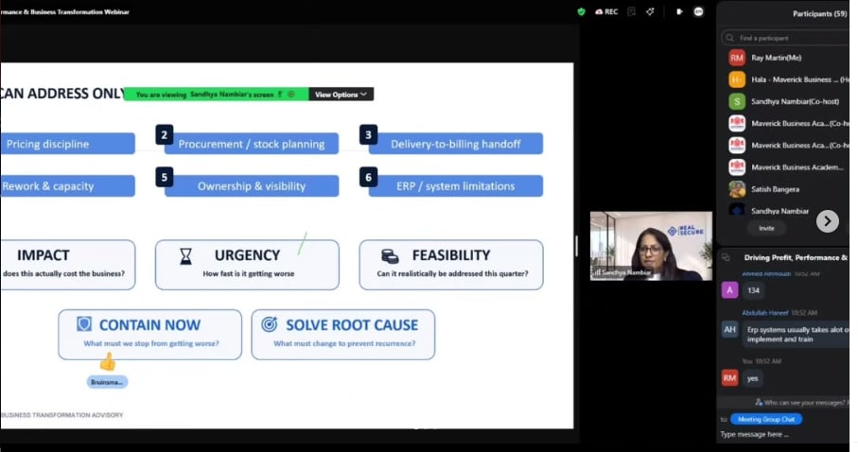The image size is (858, 452).
Task: Select Sandhya Nambiar(Co-host) participant row
Action: click(789, 101)
